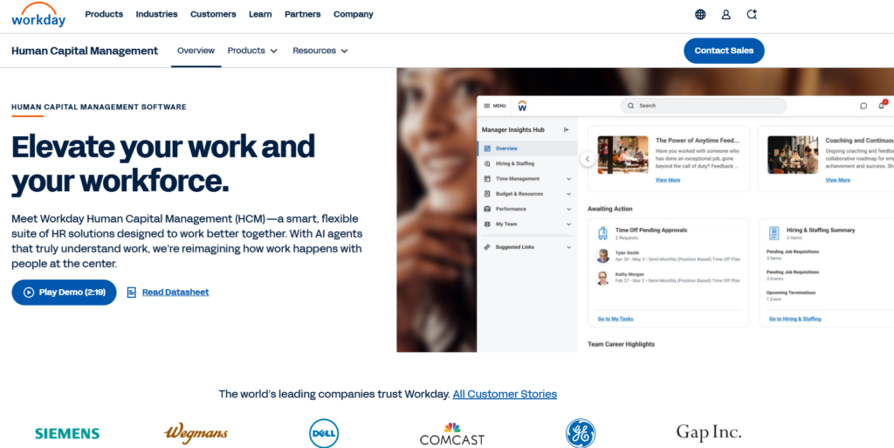Click the Human Capital Management heading

pyautogui.click(x=85, y=51)
